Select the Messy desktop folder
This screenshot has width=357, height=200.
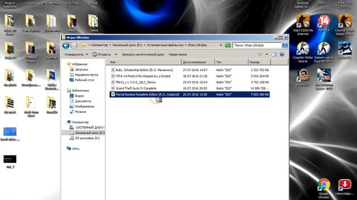tap(73, 23)
